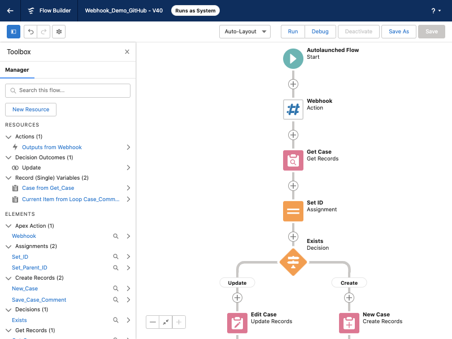Open chevron for Exists element
This screenshot has width=452, height=339.
(129, 320)
